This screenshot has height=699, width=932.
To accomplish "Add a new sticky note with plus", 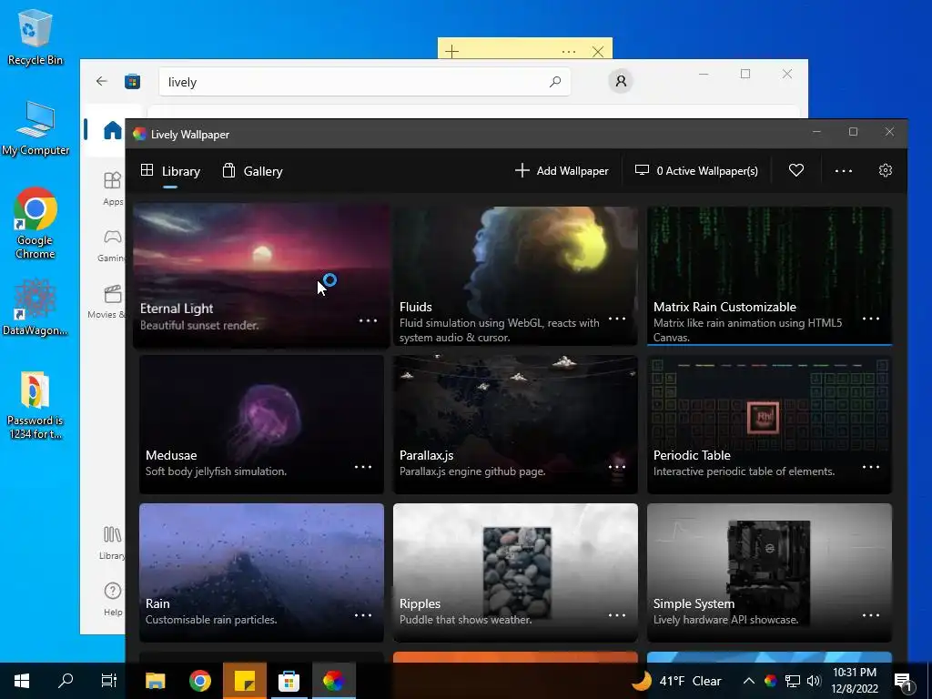I will pyautogui.click(x=451, y=52).
